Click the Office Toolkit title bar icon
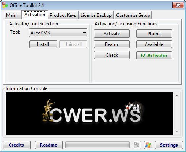 pos(5,5)
